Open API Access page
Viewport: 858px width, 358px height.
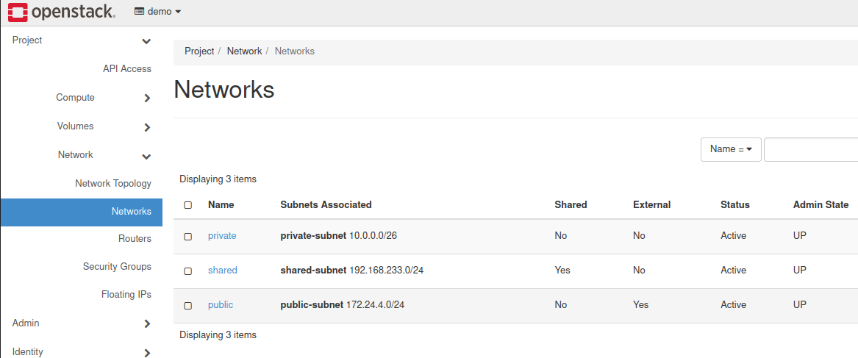tap(127, 69)
